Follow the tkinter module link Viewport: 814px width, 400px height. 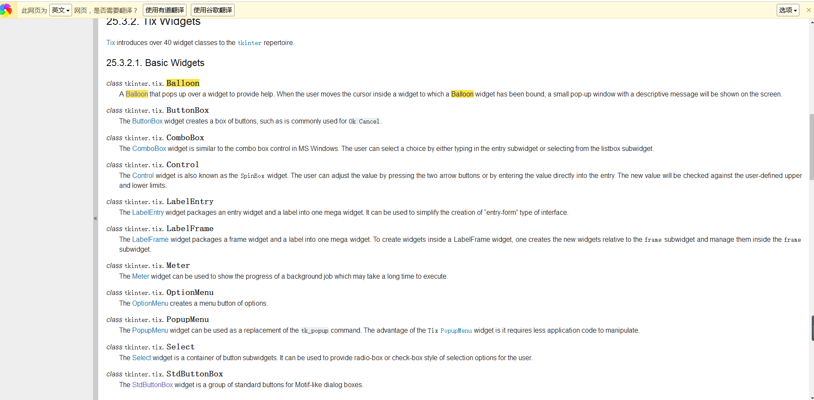tap(249, 43)
